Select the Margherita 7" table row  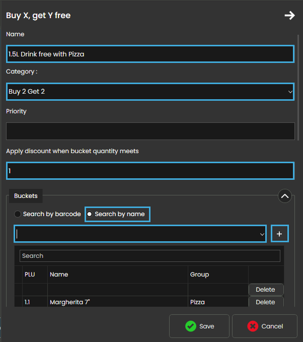(116, 302)
